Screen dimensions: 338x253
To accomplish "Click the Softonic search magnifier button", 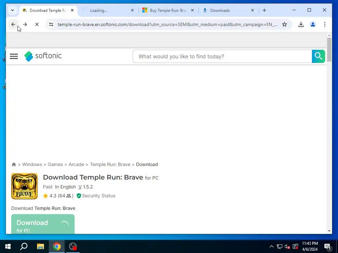I will pyautogui.click(x=319, y=56).
